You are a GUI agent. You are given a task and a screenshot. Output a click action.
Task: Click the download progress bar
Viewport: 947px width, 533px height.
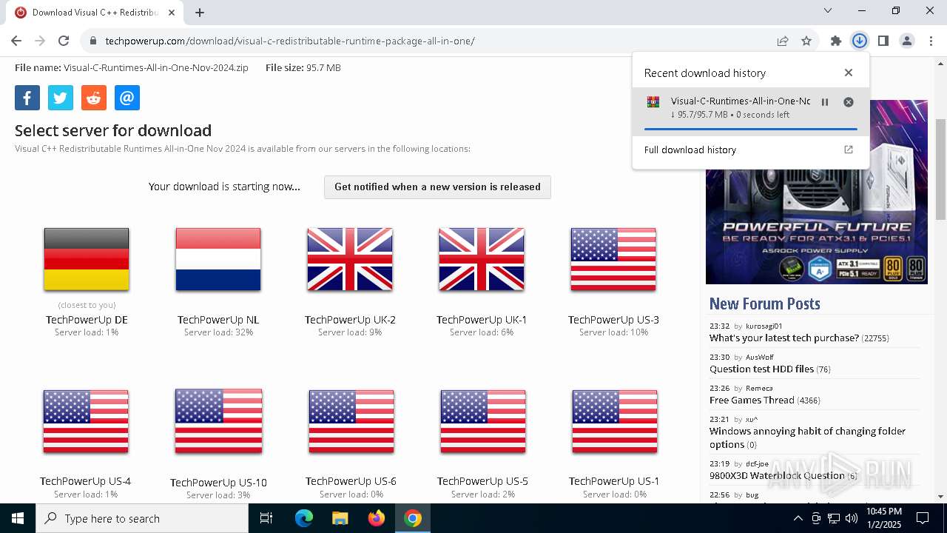[751, 130]
